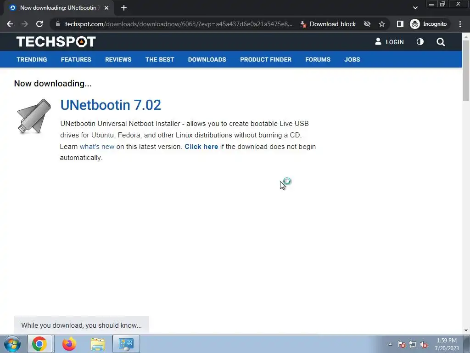Open a new tab with plus button
Viewport: 470px width, 353px height.
point(124,8)
